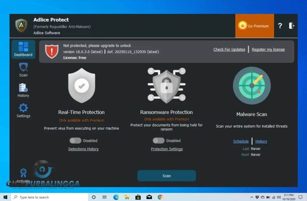This screenshot has height=201, width=307.
Task: Click the Ransomware Protection lock shield icon
Action: pos(166,85)
